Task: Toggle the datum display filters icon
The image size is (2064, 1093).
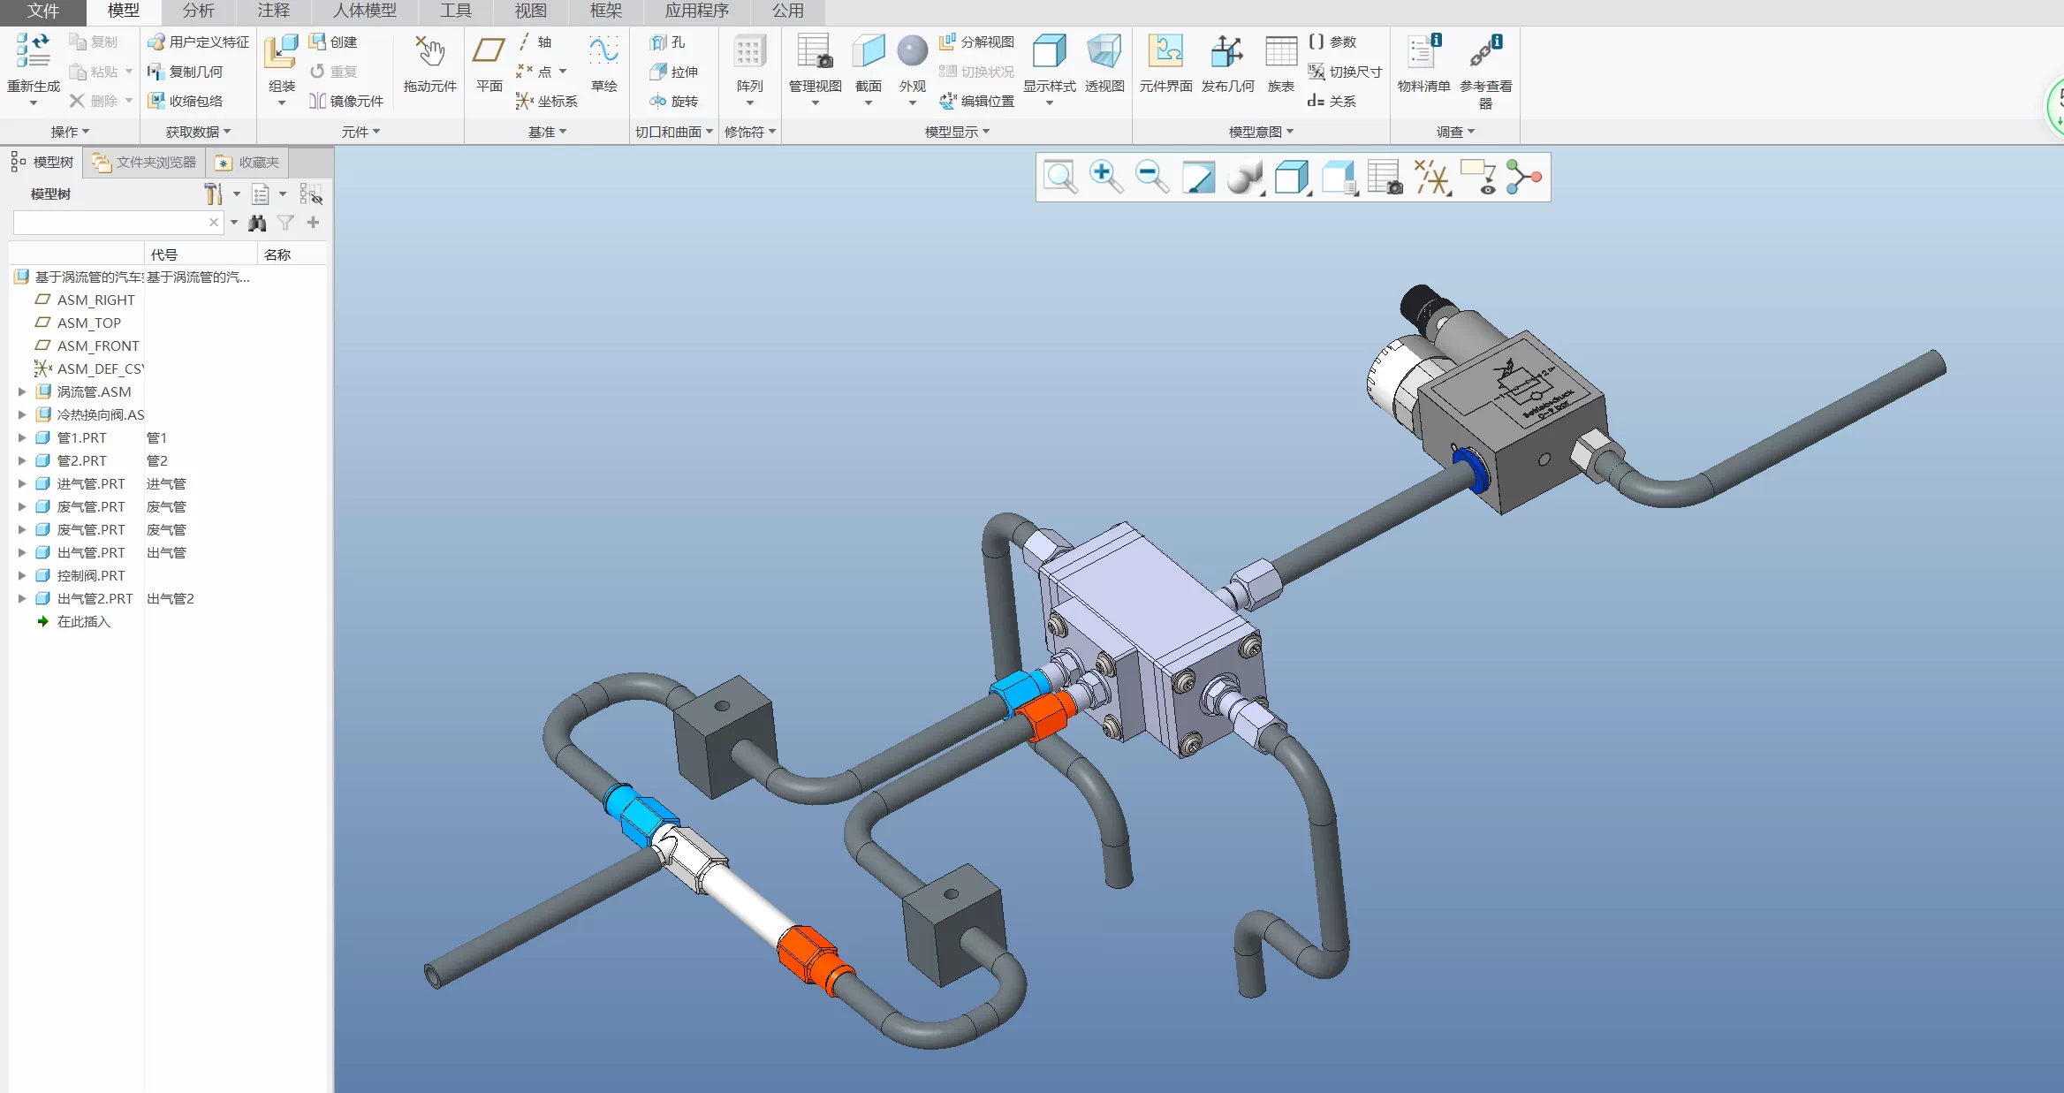Action: [x=1431, y=177]
